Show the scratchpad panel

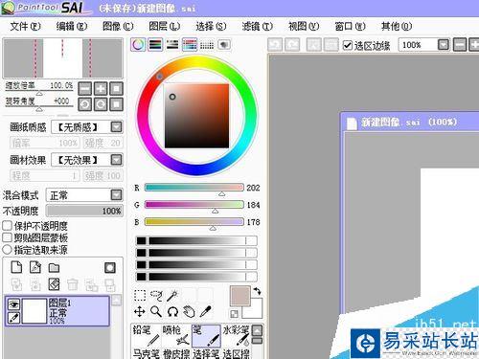224,45
